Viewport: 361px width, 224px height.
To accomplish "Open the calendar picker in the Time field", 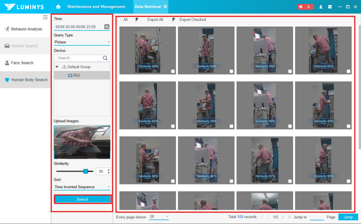I will (107, 27).
